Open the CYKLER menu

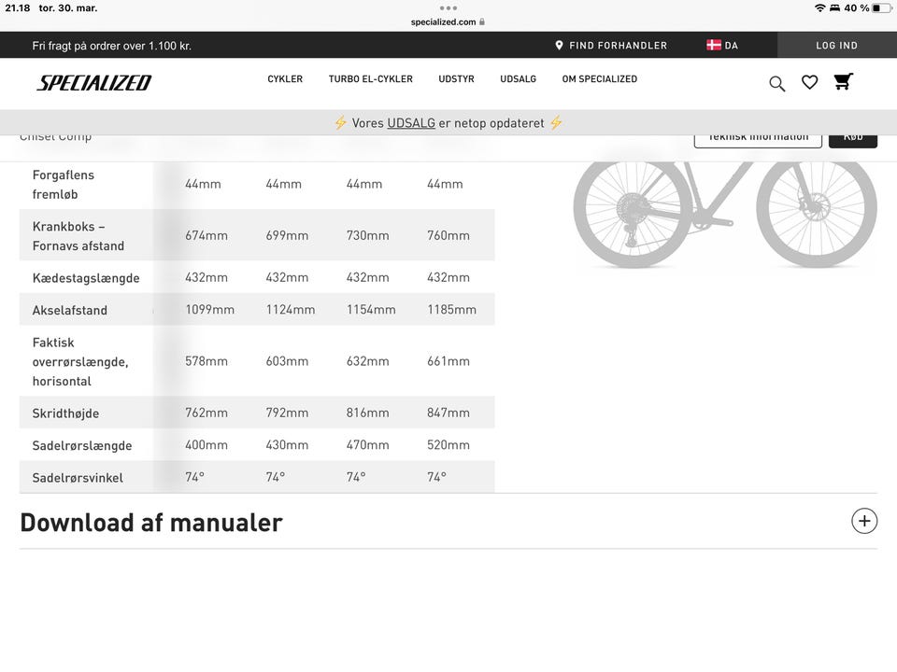(x=285, y=78)
